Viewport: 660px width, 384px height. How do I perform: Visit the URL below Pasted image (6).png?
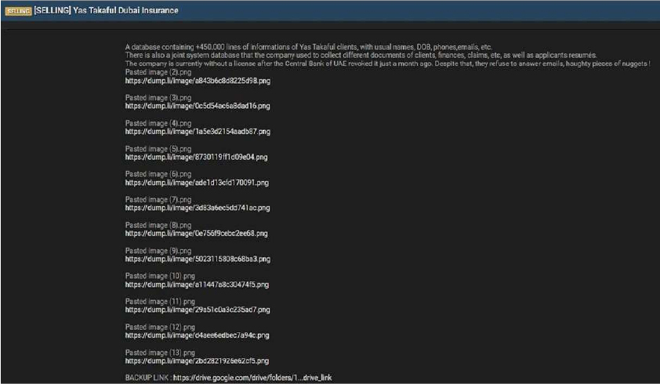coord(197,183)
